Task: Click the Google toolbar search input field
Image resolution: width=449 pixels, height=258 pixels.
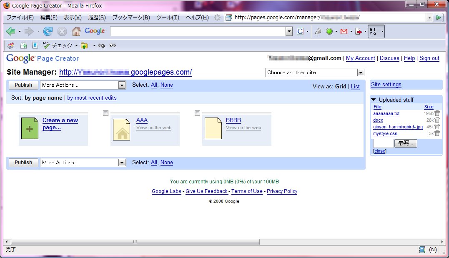Action: tap(198, 31)
